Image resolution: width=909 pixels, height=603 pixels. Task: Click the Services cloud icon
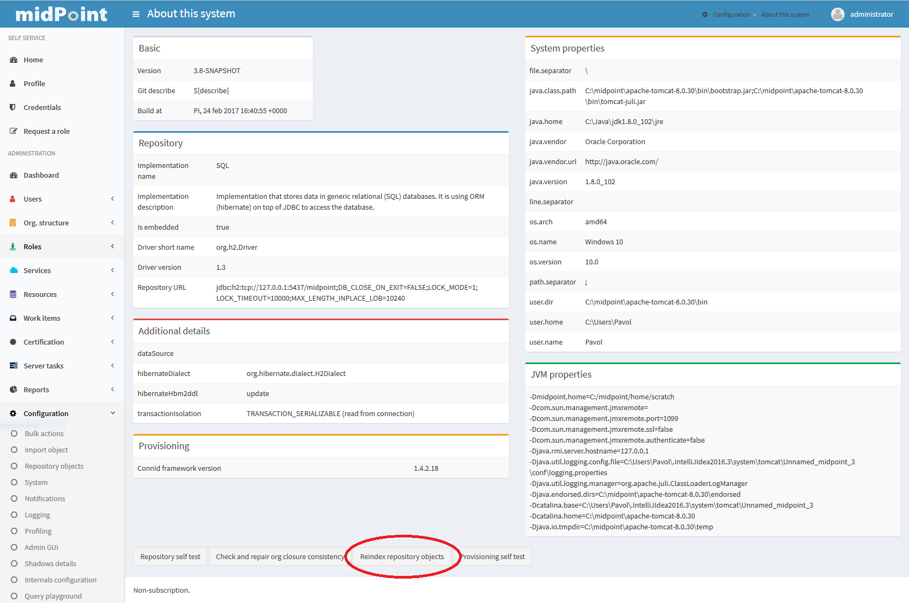point(14,270)
